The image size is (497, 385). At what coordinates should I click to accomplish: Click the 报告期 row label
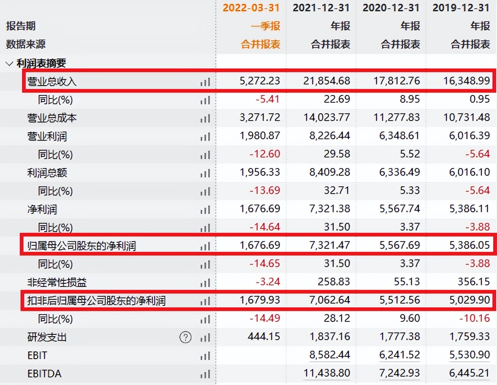[x=21, y=26]
